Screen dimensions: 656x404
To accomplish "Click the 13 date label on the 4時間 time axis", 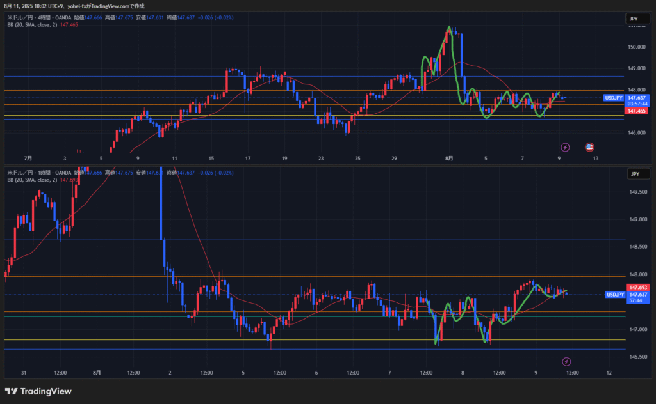I will pyautogui.click(x=596, y=159).
